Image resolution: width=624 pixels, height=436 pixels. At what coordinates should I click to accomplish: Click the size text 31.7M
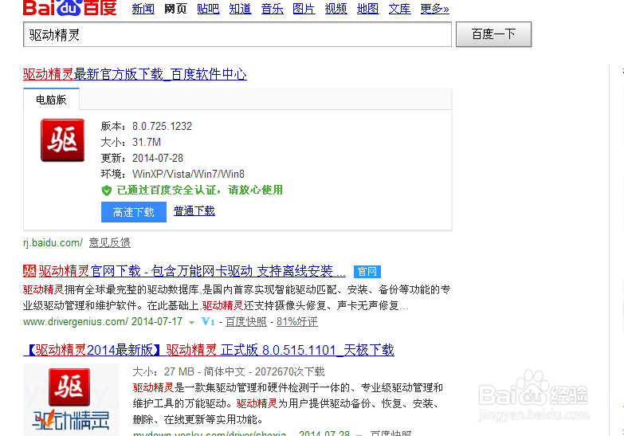(x=147, y=142)
